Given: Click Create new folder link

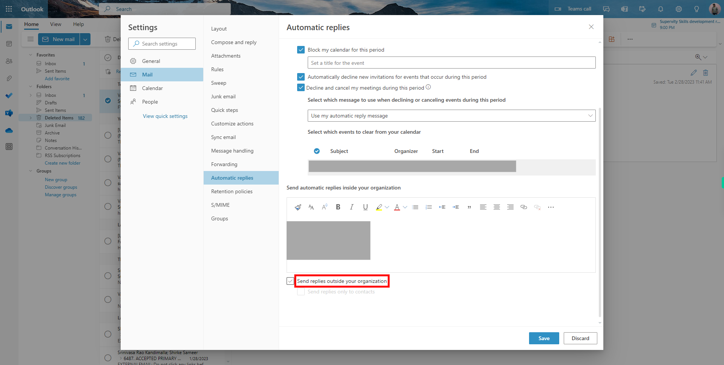Looking at the screenshot, I should click(x=63, y=163).
